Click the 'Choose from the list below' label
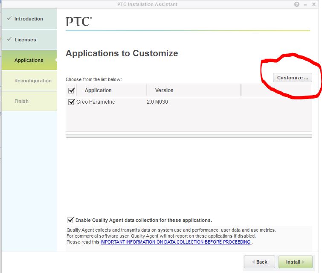Screen dimensions: 322x273 click(x=94, y=79)
